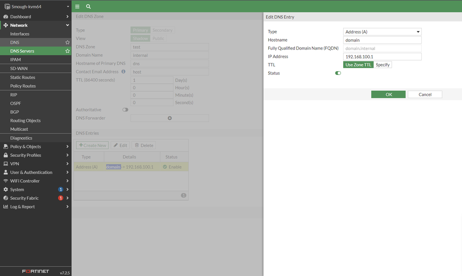The height and width of the screenshot is (276, 462).
Task: Select the Specify TTL option
Action: (383, 65)
